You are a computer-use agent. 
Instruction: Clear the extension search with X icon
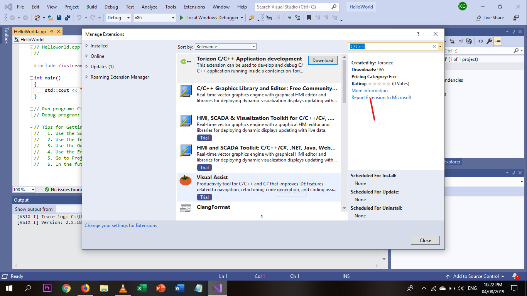(x=434, y=46)
